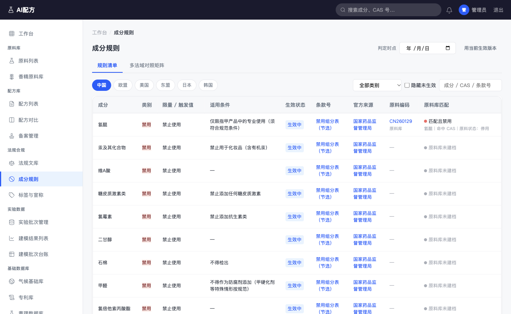Select the 美国 region filter
Viewport: 511px width, 314px height.
pos(144,85)
